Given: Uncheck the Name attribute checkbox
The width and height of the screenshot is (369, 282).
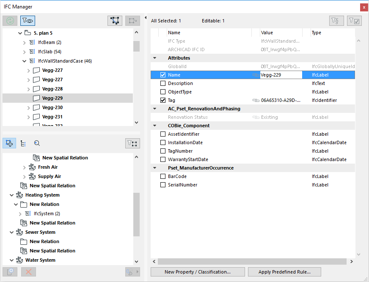Looking at the screenshot, I should 163,75.
